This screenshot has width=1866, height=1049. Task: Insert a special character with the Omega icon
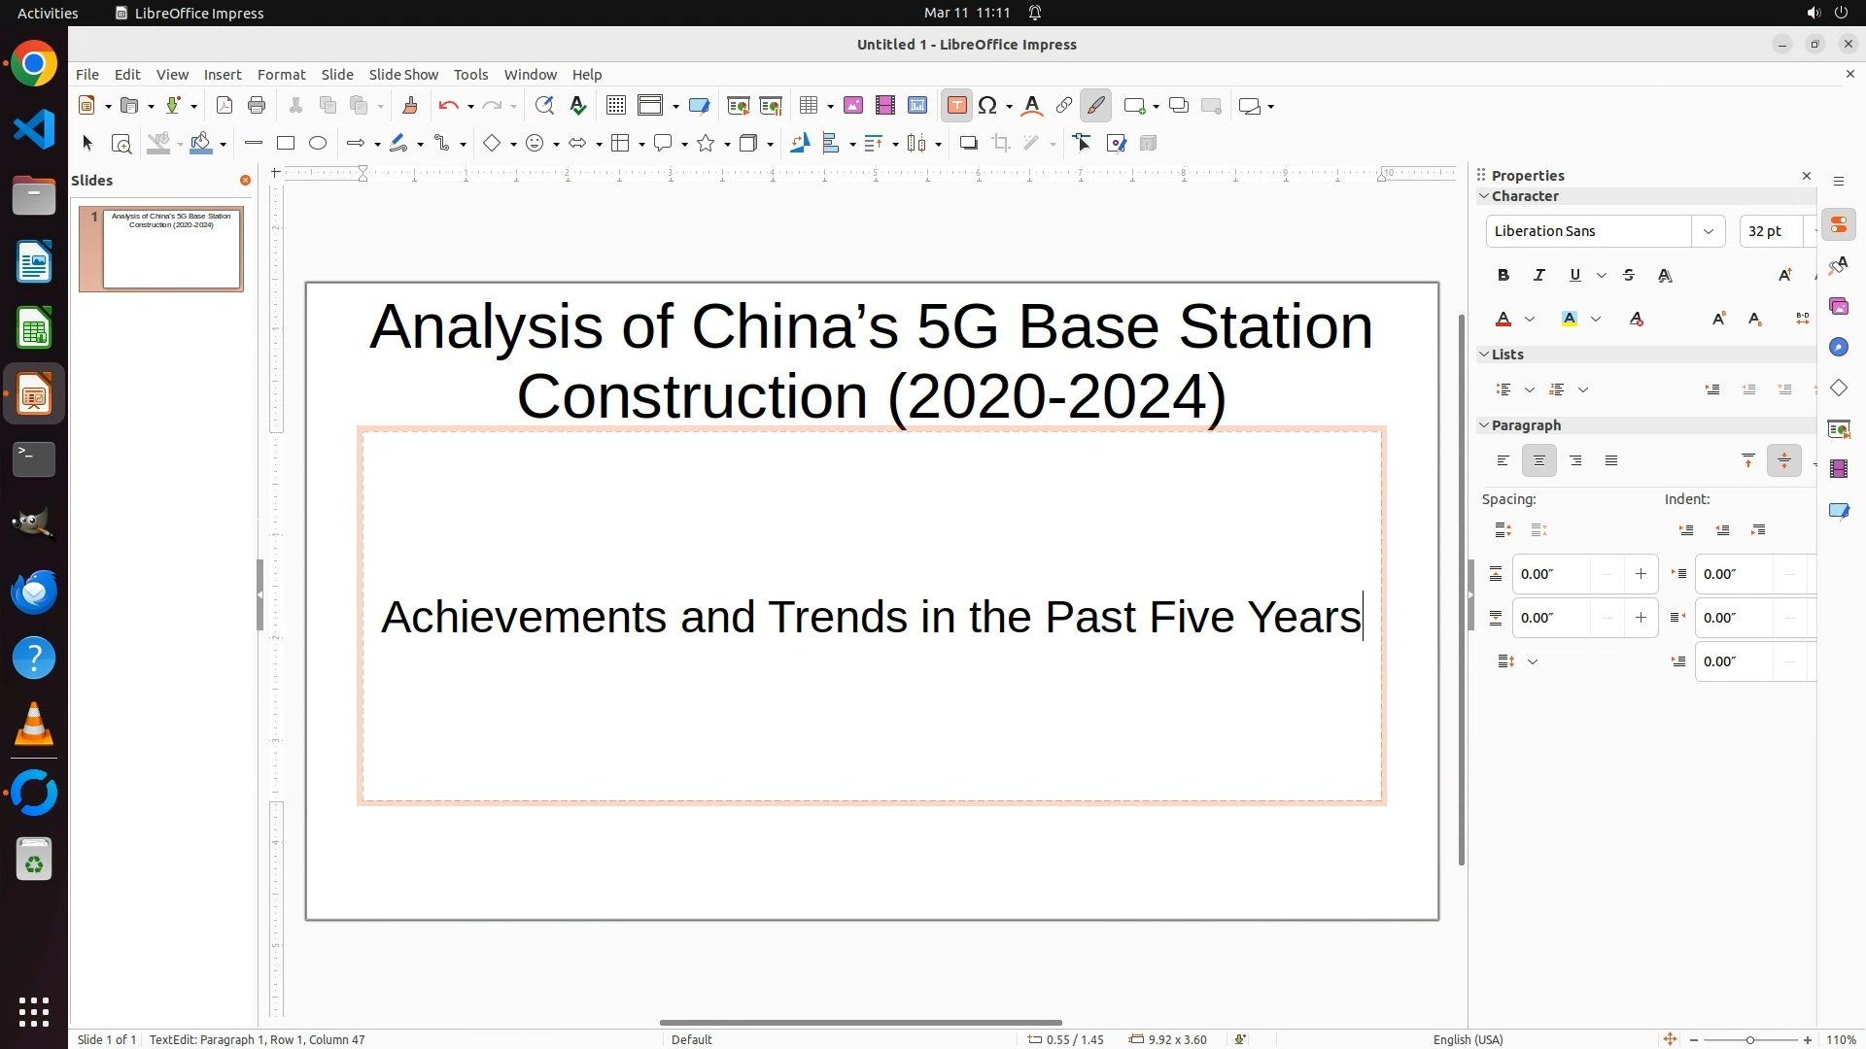point(988,106)
